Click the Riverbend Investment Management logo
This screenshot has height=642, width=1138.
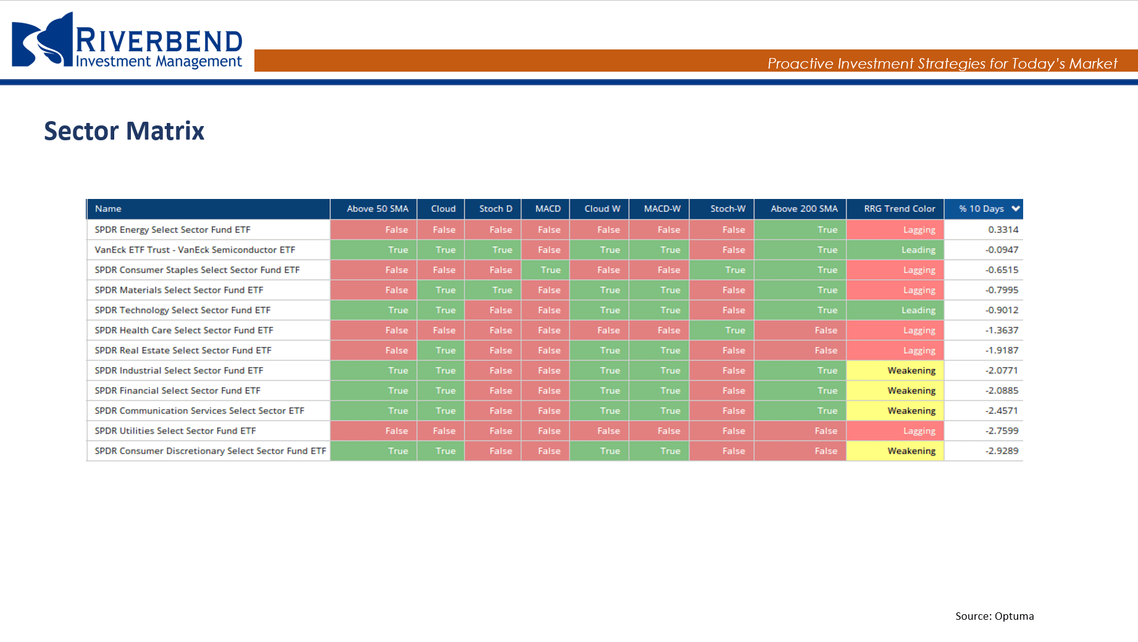coord(127,40)
